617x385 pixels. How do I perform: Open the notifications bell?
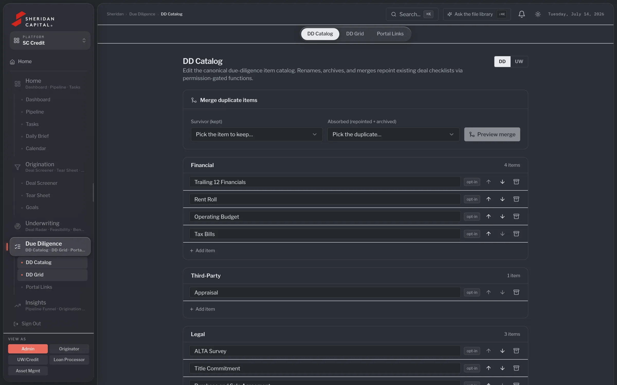521,14
